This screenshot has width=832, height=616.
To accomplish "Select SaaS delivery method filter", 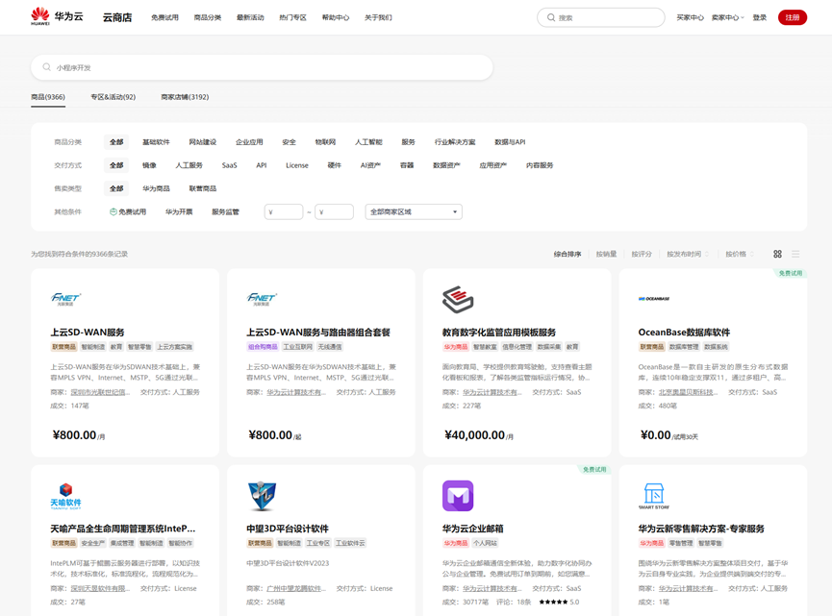I will [x=229, y=165].
